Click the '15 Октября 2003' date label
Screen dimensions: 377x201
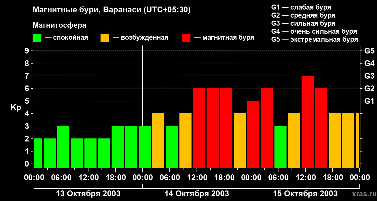[x=305, y=194]
